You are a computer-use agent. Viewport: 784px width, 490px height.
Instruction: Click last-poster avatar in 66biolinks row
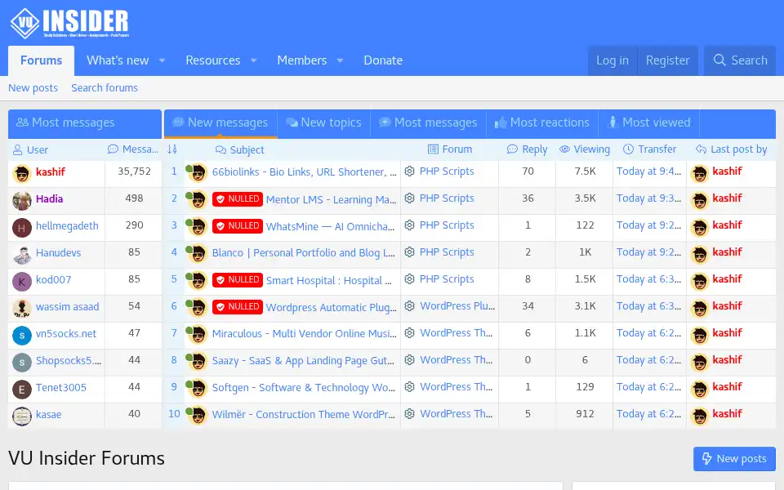tap(700, 173)
